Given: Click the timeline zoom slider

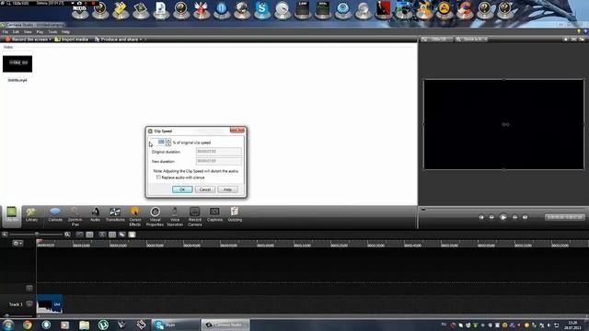Looking at the screenshot, I should click(x=37, y=234).
